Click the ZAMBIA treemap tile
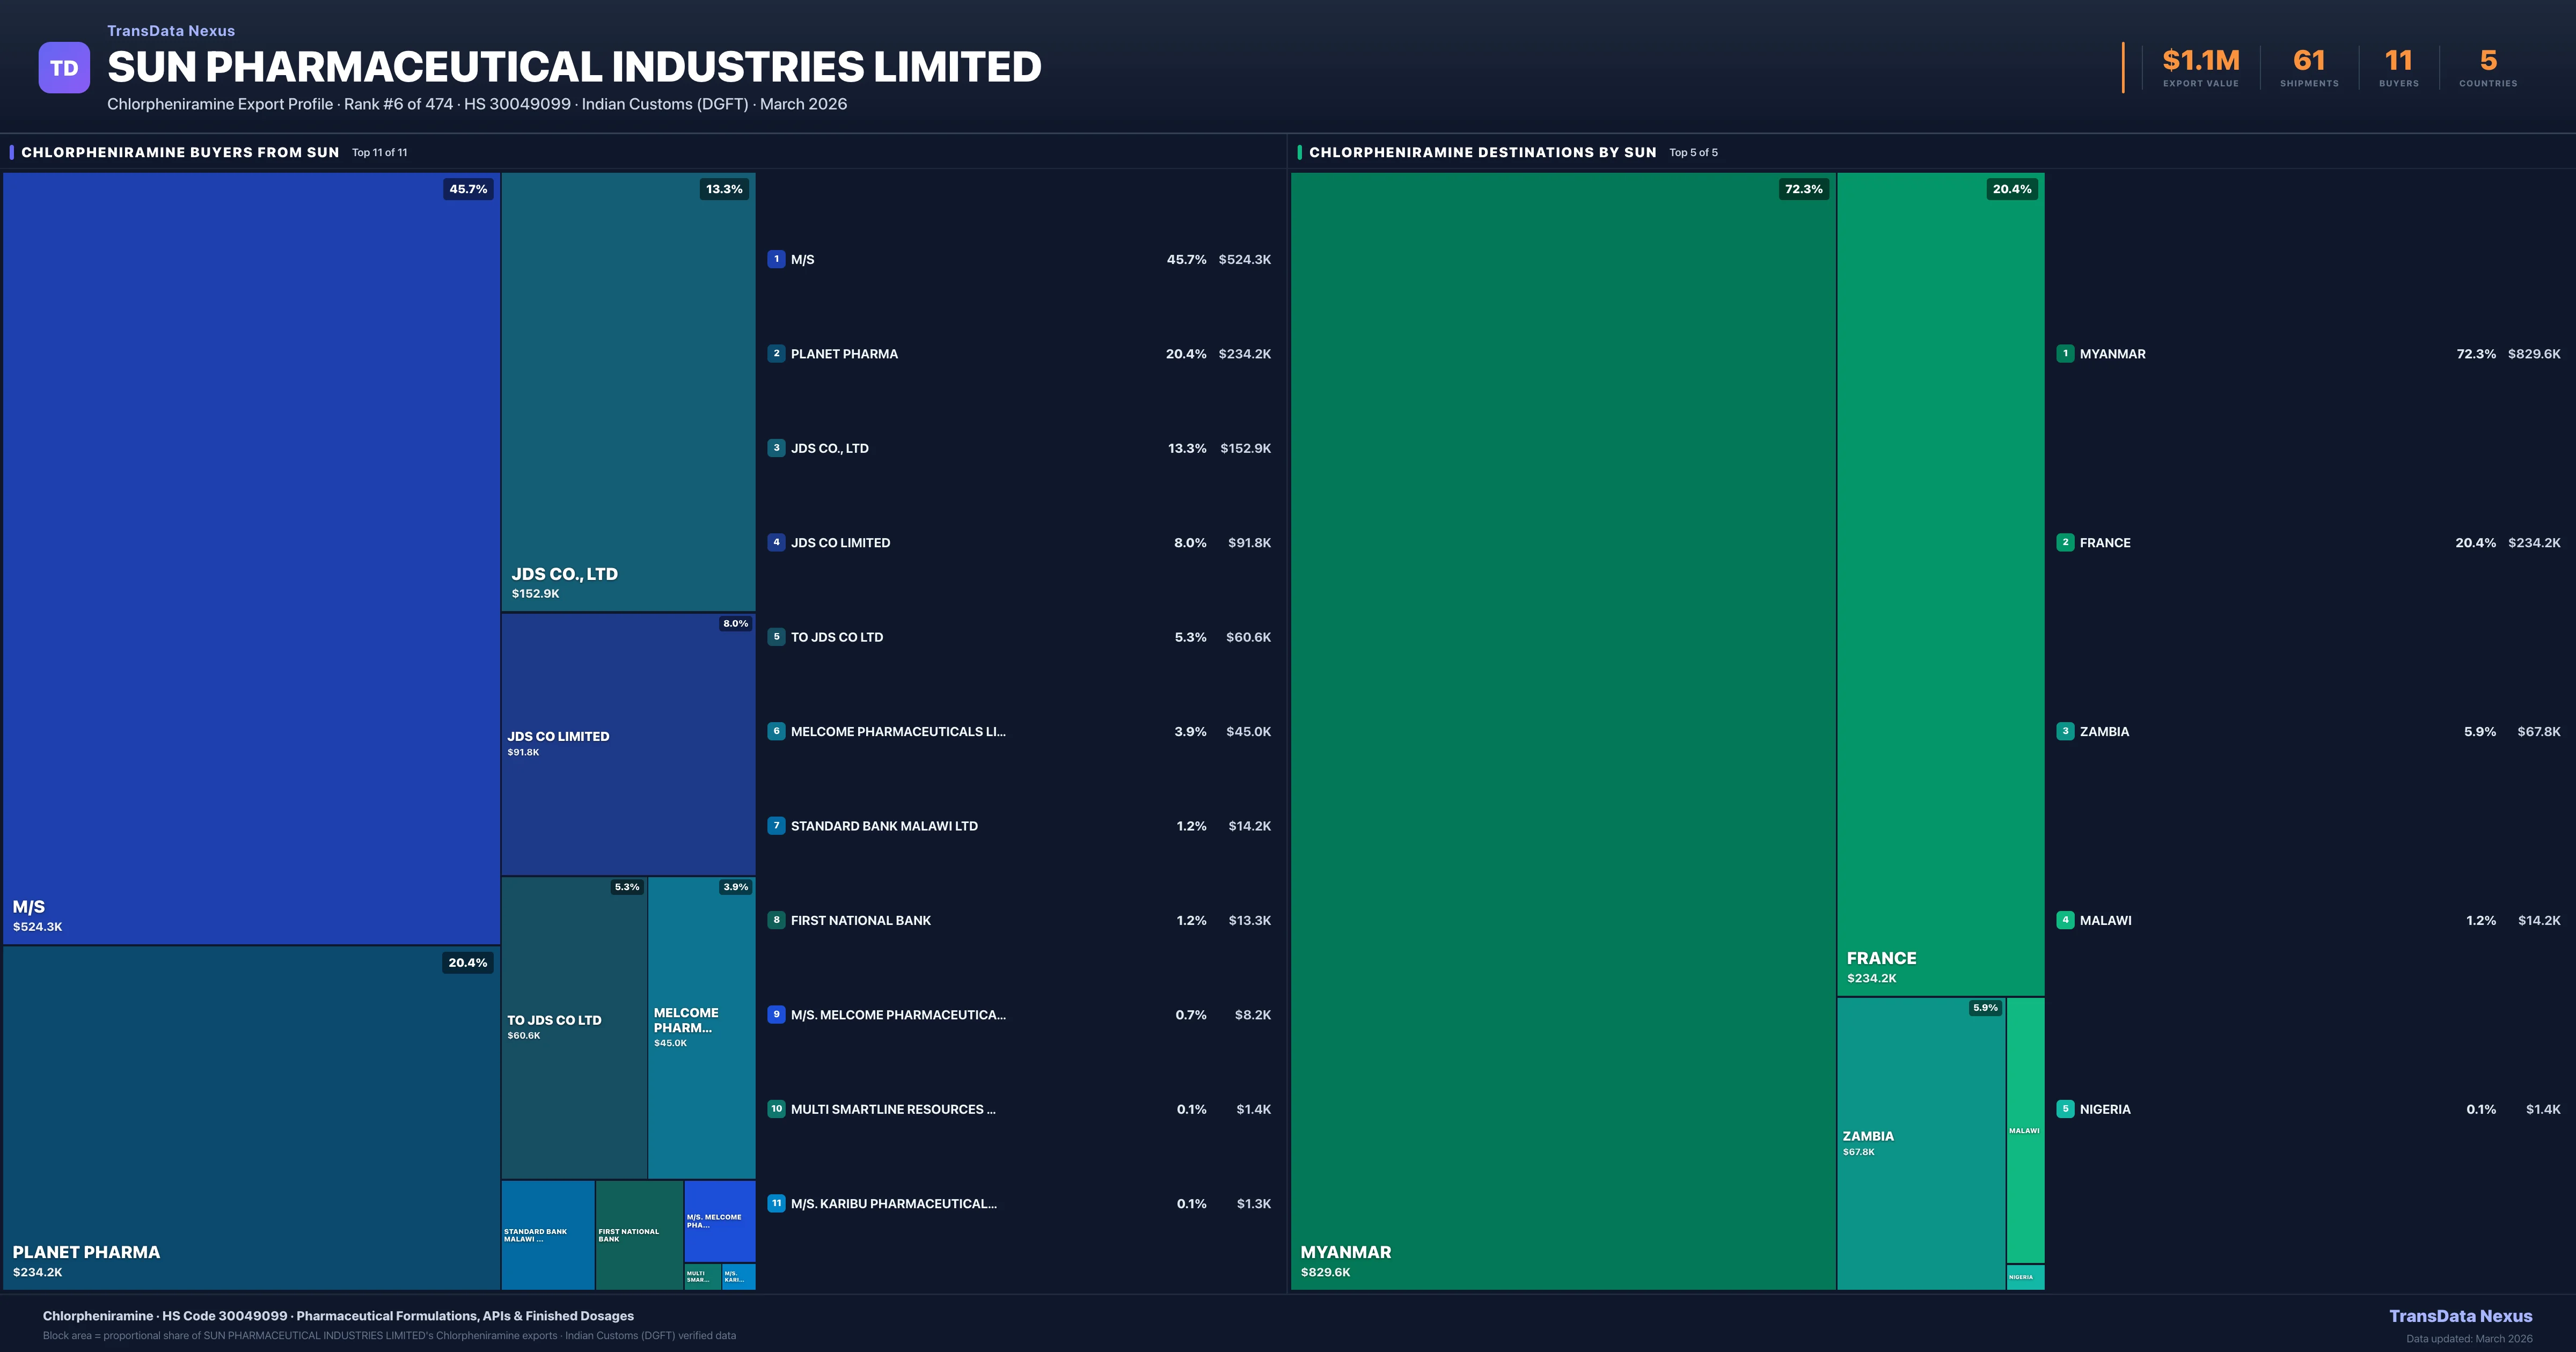This screenshot has width=2576, height=1352. pos(1921,1143)
